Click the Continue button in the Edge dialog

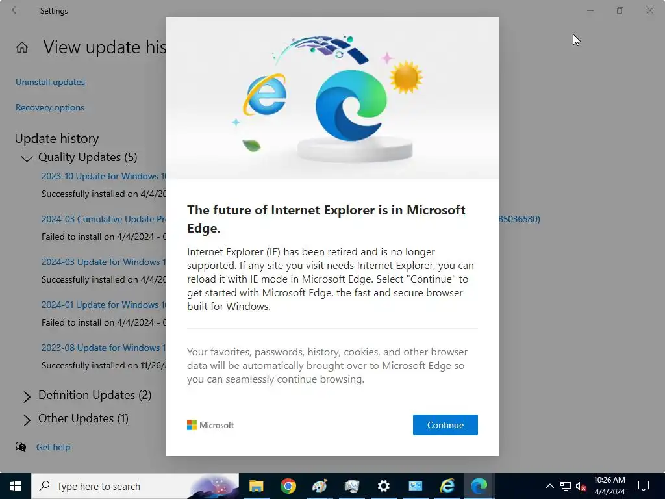(445, 425)
